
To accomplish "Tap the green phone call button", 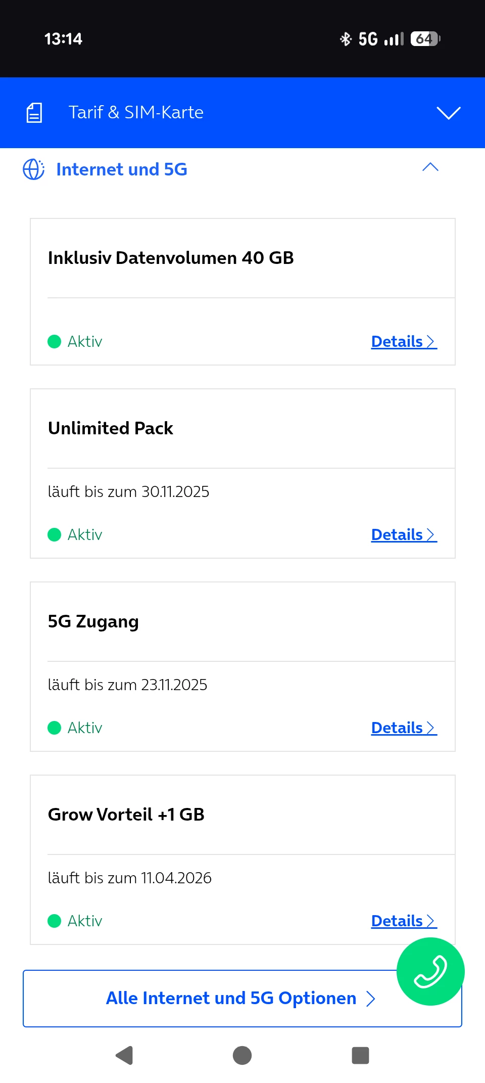I will pos(430,971).
